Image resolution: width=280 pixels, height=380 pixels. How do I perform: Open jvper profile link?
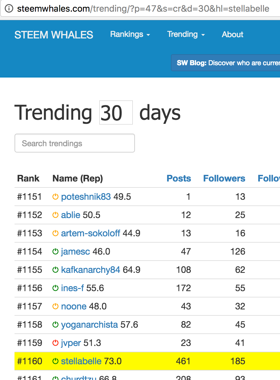pyautogui.click(x=71, y=343)
